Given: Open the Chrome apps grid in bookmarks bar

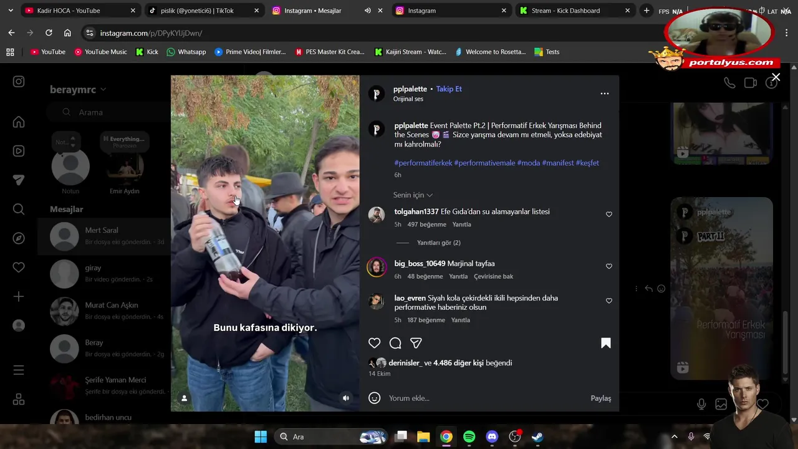Looking at the screenshot, I should click(10, 52).
